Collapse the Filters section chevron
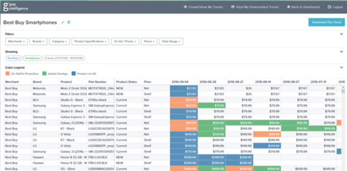The image size is (347, 171). pyautogui.click(x=341, y=34)
